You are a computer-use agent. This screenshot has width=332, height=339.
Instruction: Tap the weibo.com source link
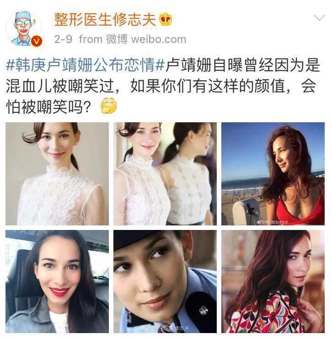[159, 40]
